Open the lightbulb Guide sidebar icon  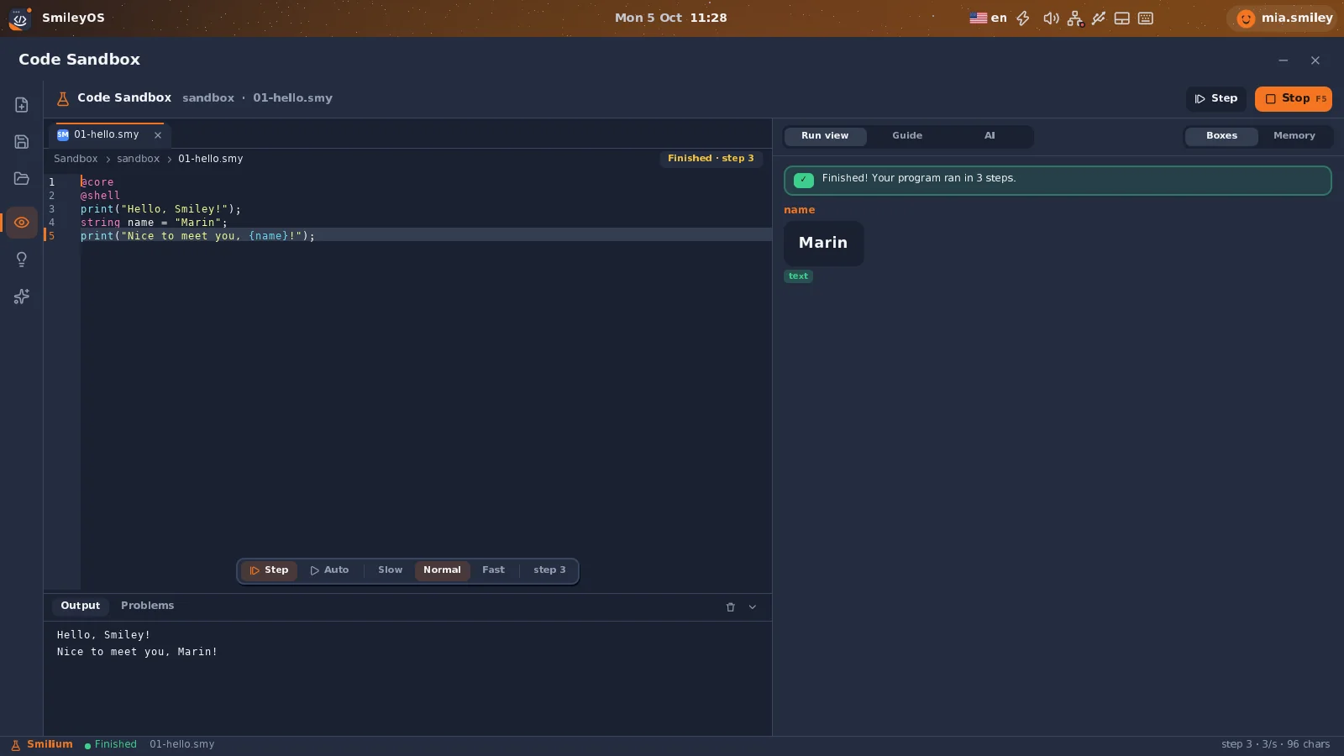point(22,260)
